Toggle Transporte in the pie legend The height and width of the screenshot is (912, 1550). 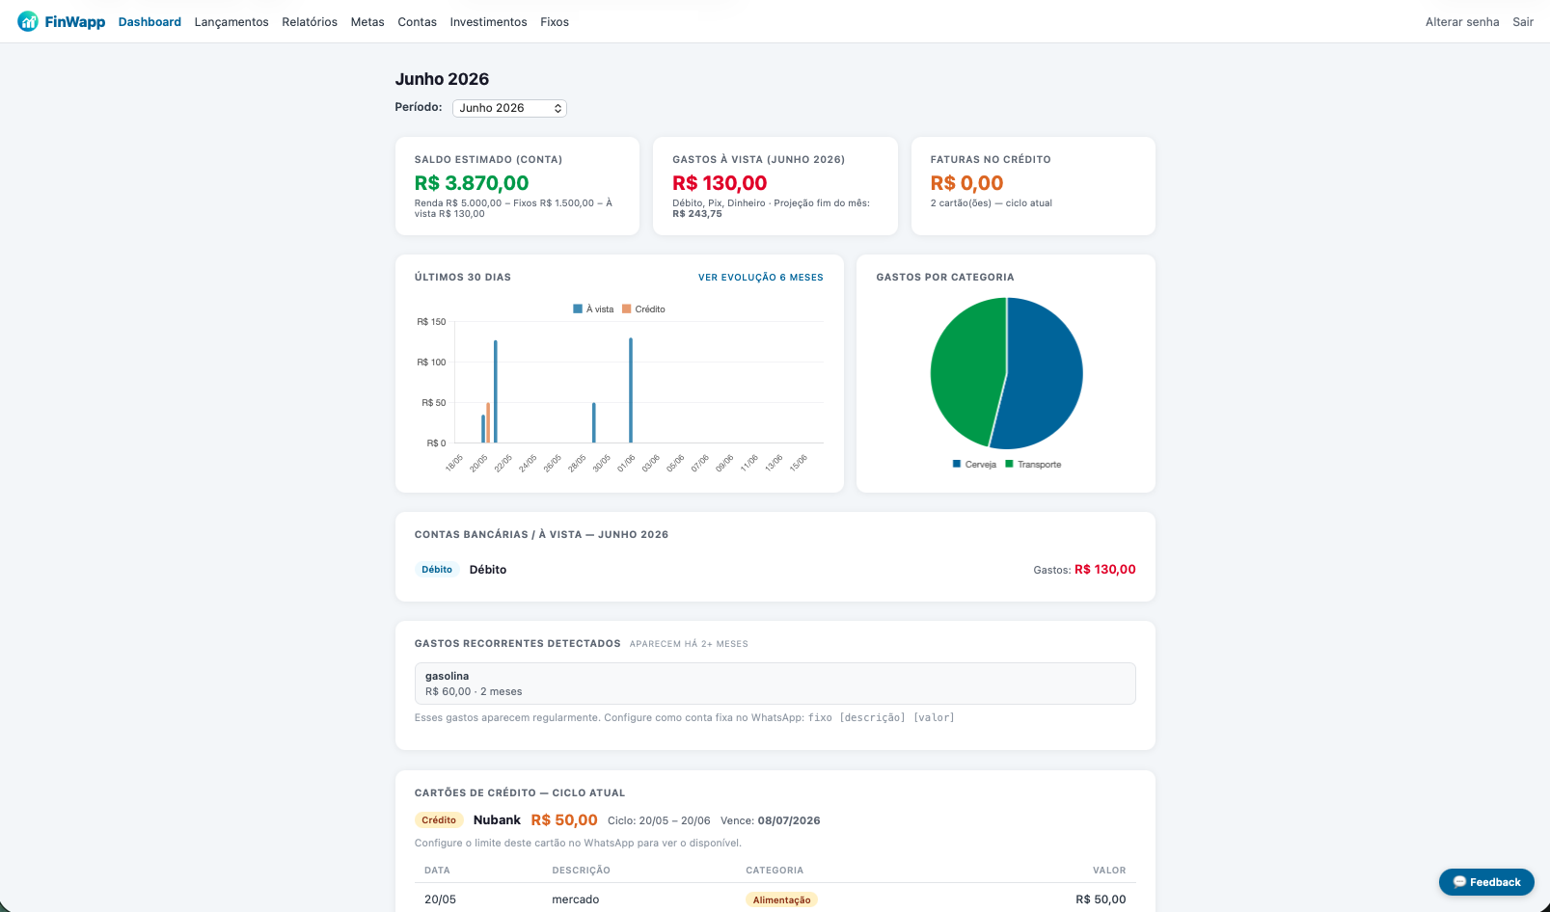click(x=1033, y=465)
